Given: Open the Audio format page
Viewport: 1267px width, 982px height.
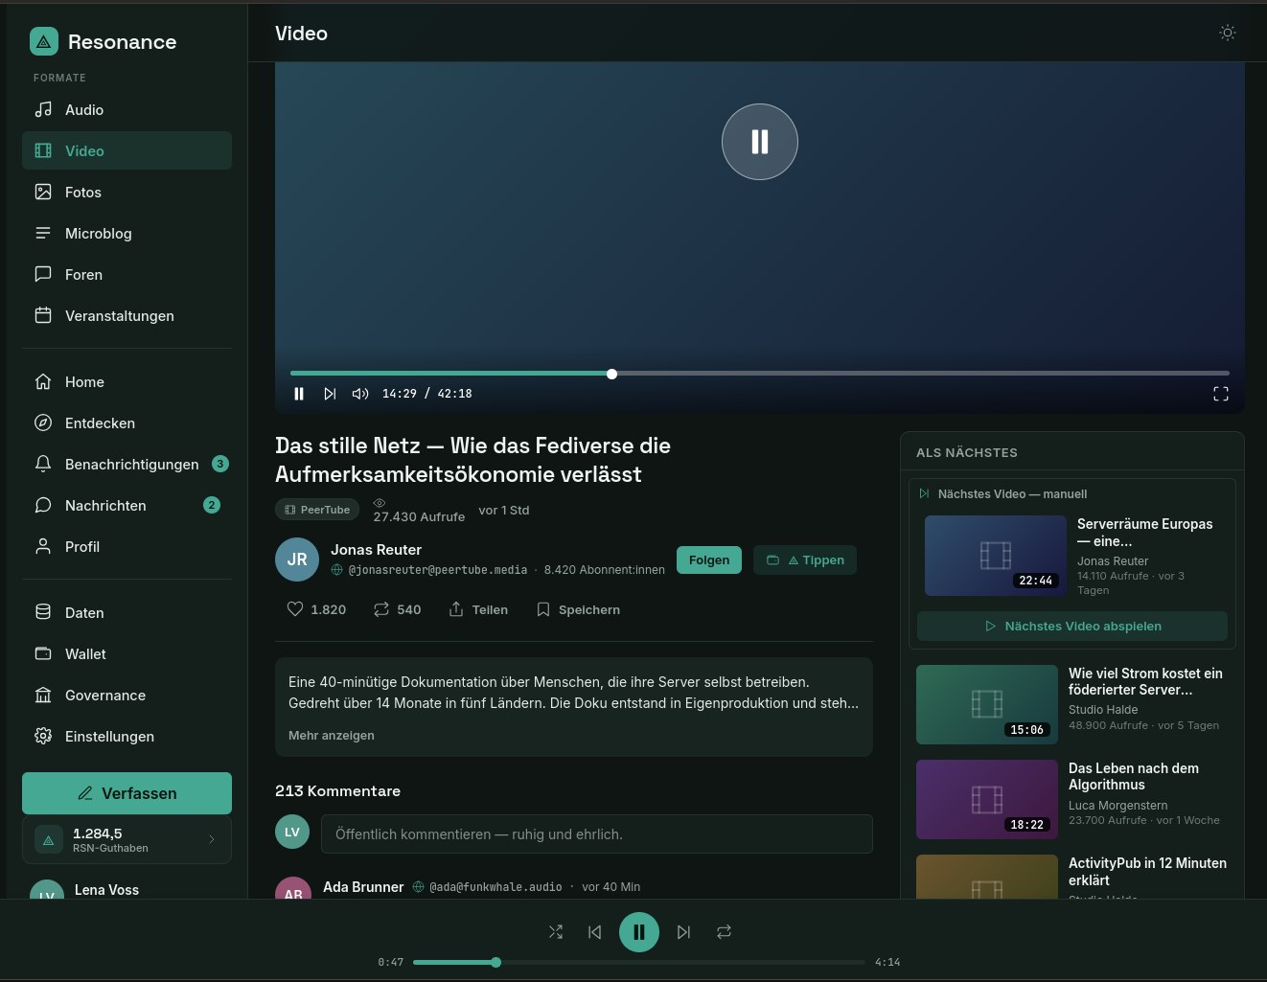Looking at the screenshot, I should (x=127, y=110).
